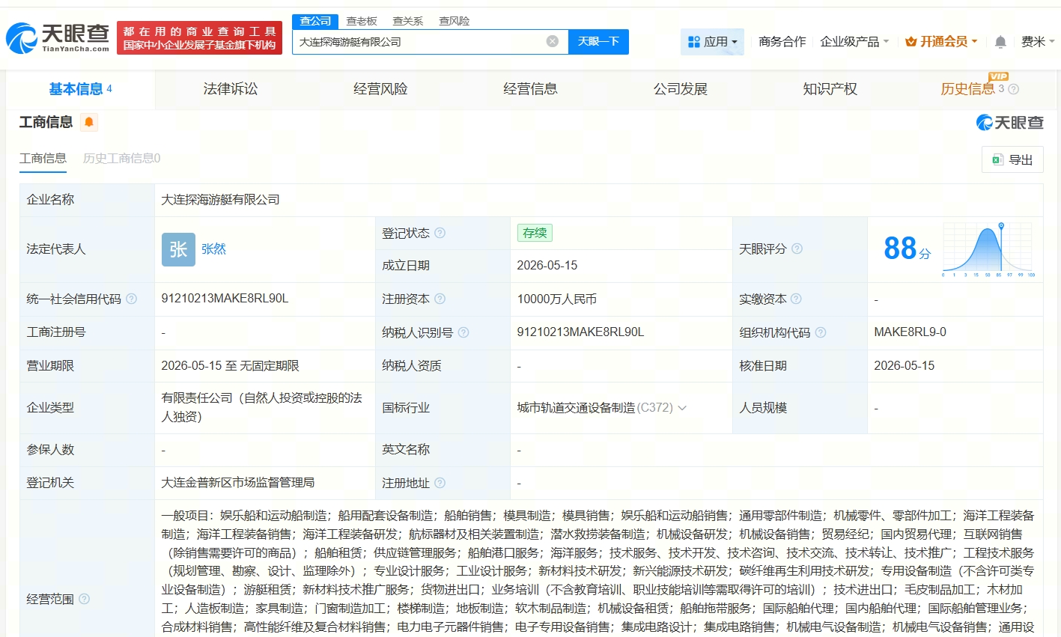Select the 历史工商信息 sub-tab

click(121, 158)
